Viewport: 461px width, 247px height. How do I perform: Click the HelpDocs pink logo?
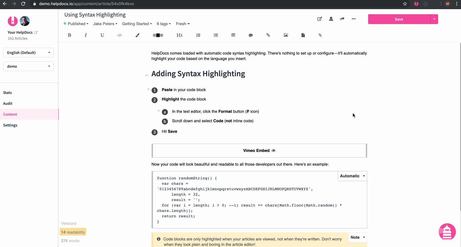tap(13, 21)
